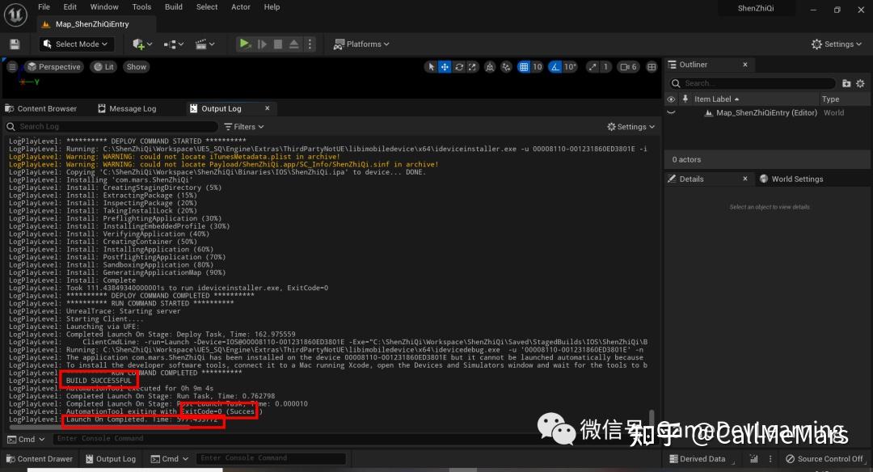Activate the translate (move) tool
873x472 pixels.
(445, 67)
